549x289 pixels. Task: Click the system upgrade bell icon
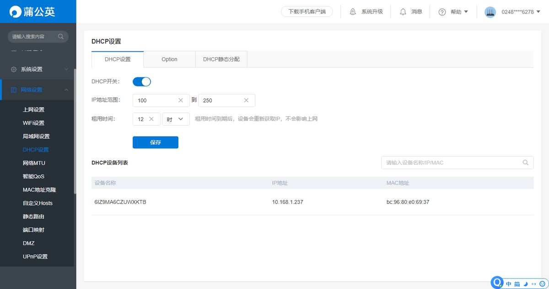(353, 12)
